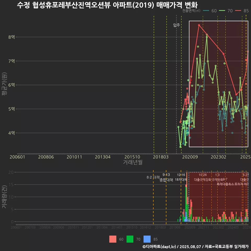Click the 200601 price chart x-axis label
This screenshot has height=251, width=251.
[x=17, y=157]
